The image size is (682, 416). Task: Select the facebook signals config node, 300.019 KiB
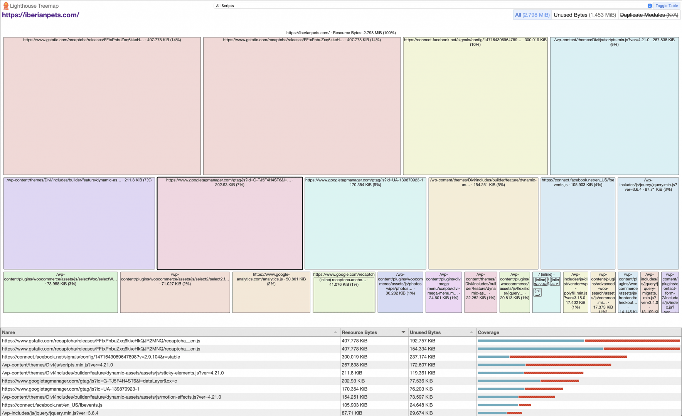click(475, 106)
